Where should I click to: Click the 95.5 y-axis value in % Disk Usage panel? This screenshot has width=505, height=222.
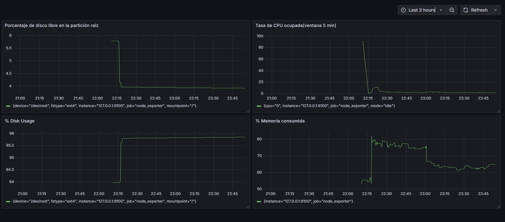click(10, 146)
